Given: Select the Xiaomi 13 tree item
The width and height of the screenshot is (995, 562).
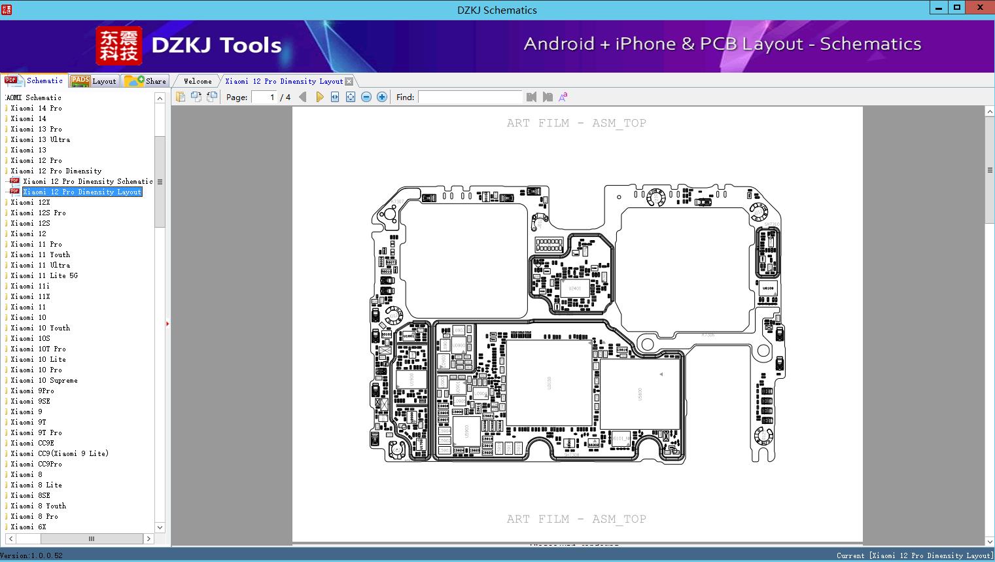Looking at the screenshot, I should [28, 150].
